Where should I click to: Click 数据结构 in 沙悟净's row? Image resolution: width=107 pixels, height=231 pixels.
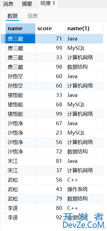click(x=84, y=152)
